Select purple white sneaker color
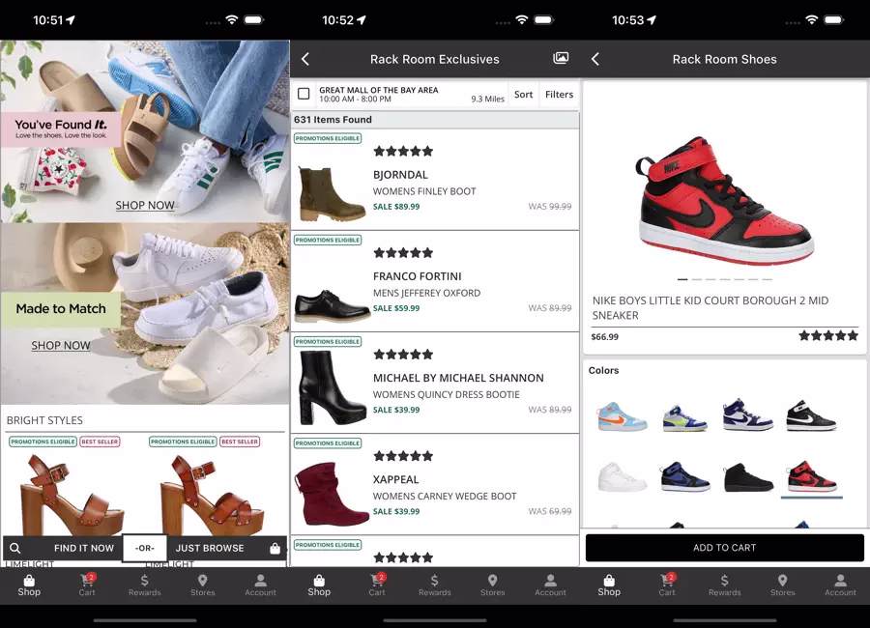Viewport: 870px width, 628px height. tap(747, 415)
